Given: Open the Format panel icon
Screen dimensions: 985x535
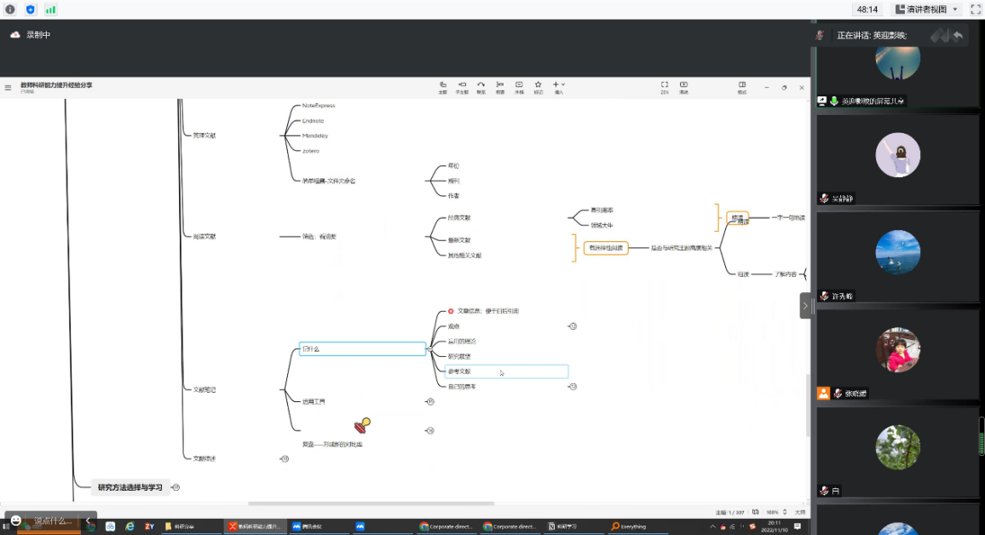Looking at the screenshot, I should (x=742, y=87).
